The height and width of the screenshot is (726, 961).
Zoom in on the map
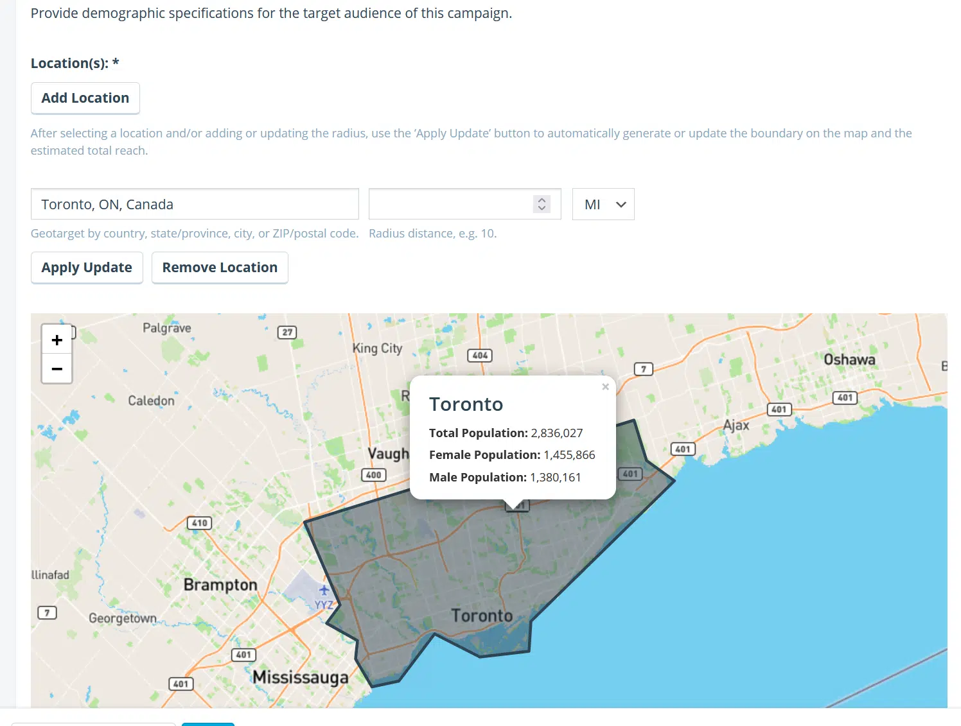pyautogui.click(x=57, y=340)
